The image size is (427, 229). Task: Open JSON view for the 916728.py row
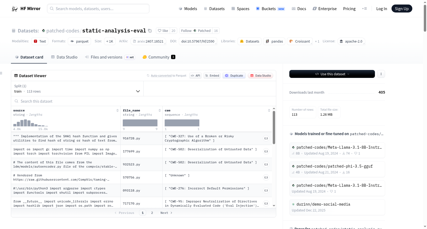(266, 138)
